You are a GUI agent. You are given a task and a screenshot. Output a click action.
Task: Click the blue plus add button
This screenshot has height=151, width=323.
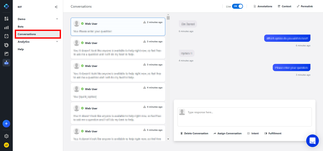click(6, 124)
